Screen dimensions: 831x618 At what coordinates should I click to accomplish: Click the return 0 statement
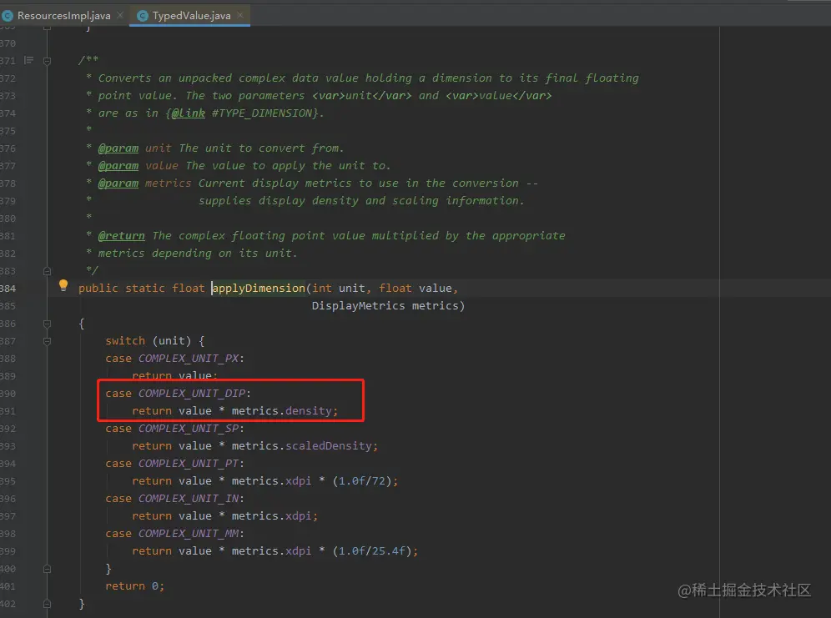tap(134, 586)
